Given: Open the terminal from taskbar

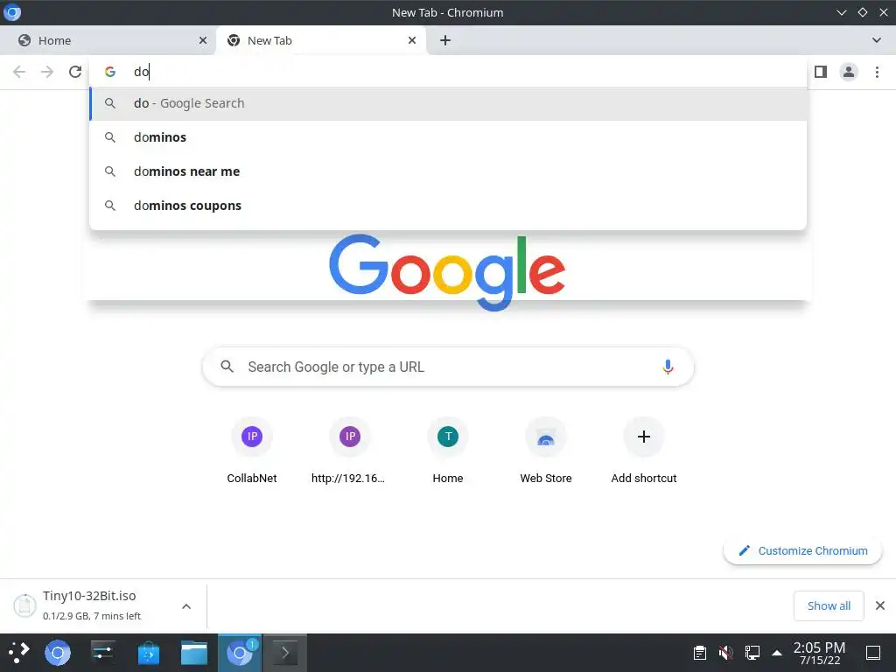Looking at the screenshot, I should (284, 653).
